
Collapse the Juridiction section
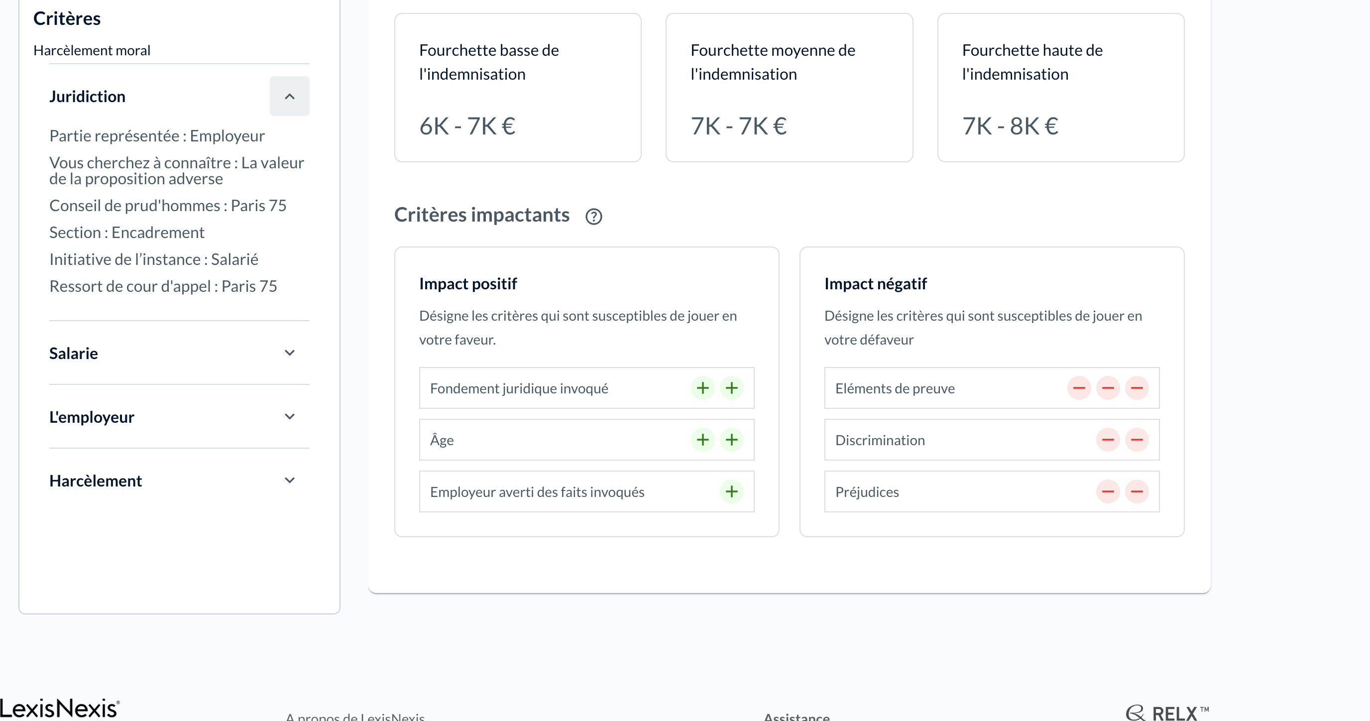(289, 96)
